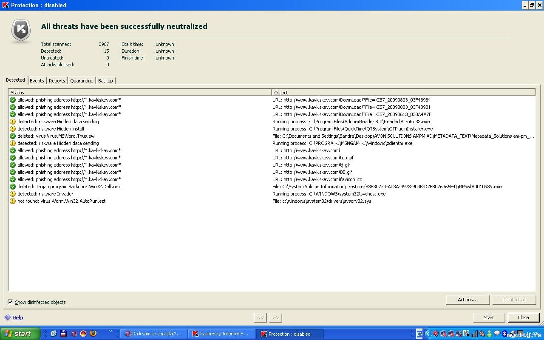
Task: Click the EN language indicator
Action: tap(419, 334)
